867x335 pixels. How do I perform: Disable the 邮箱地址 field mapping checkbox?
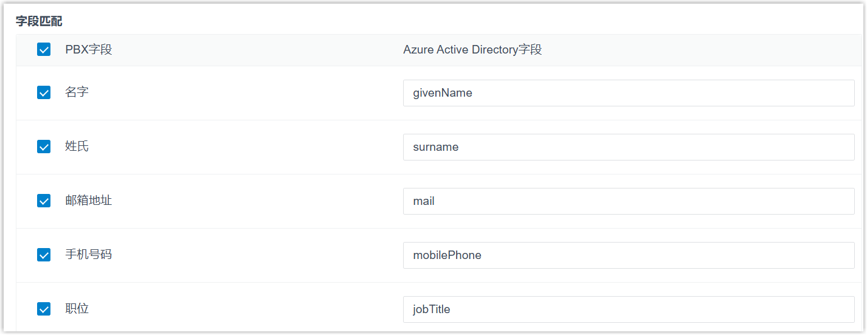coord(44,201)
